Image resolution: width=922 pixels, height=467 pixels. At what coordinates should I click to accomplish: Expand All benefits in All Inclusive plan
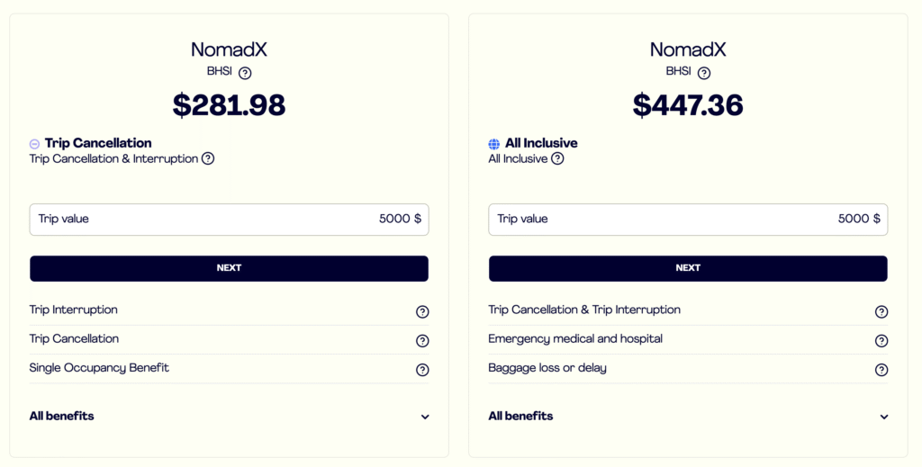point(884,417)
